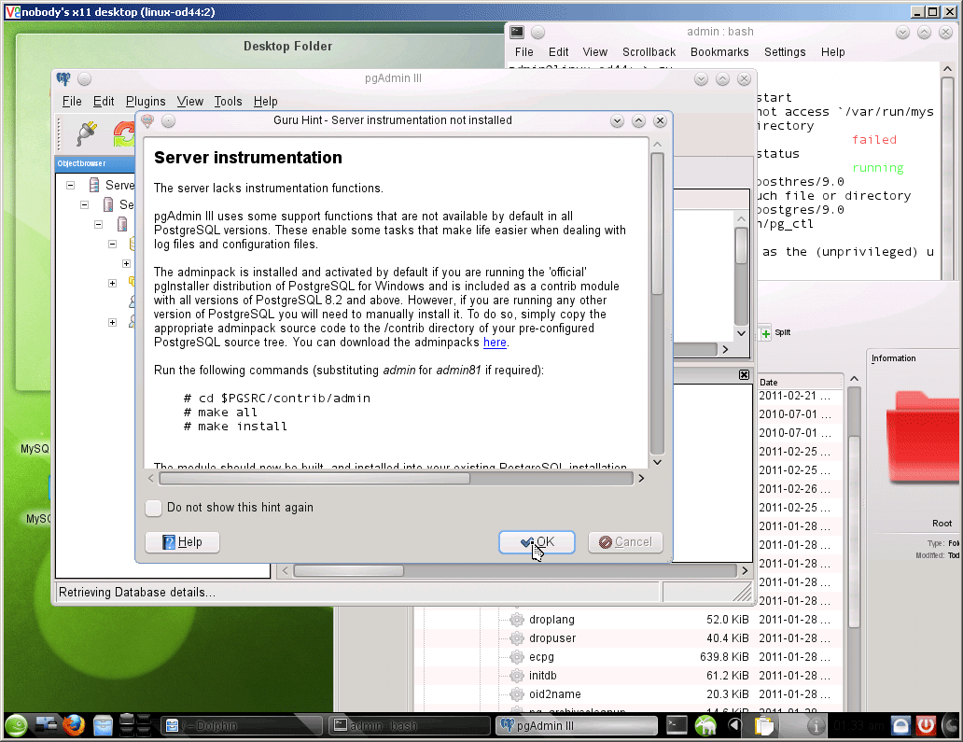Image resolution: width=963 pixels, height=742 pixels.
Task: Click the green elephant tray icon
Action: pyautogui.click(x=705, y=726)
